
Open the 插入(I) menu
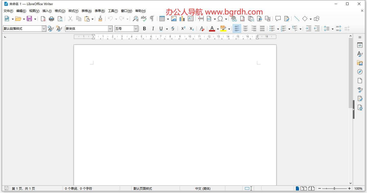pyautogui.click(x=47, y=11)
